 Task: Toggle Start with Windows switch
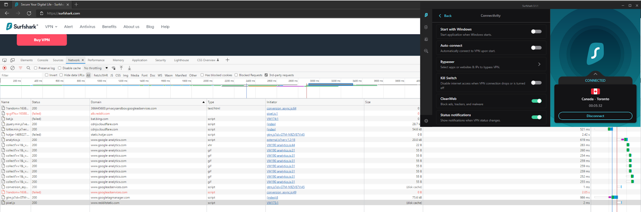point(536,32)
